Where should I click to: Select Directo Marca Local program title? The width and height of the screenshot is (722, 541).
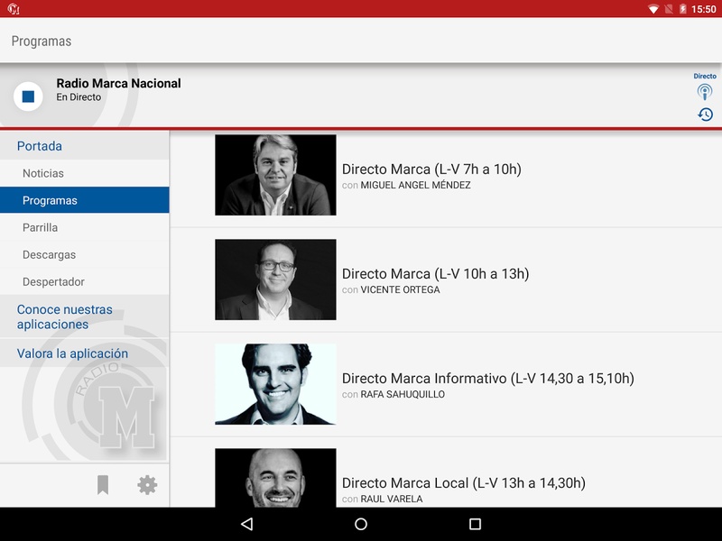coord(464,483)
